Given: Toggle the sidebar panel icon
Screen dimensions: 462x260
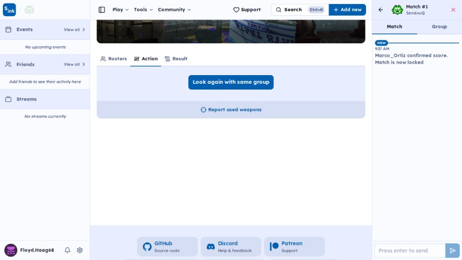Looking at the screenshot, I should pyautogui.click(x=102, y=10).
